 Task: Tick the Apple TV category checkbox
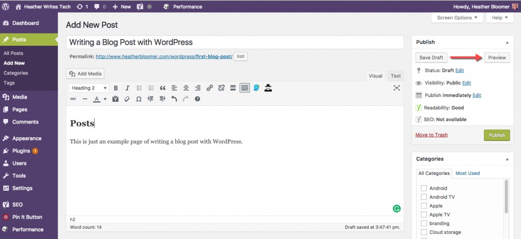424,215
